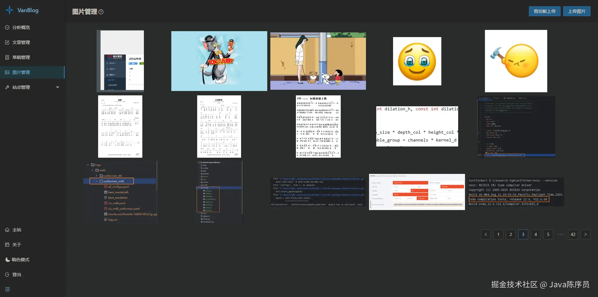598x297 pixels.
Task: Open 文章管理 menu item
Action: click(x=32, y=42)
